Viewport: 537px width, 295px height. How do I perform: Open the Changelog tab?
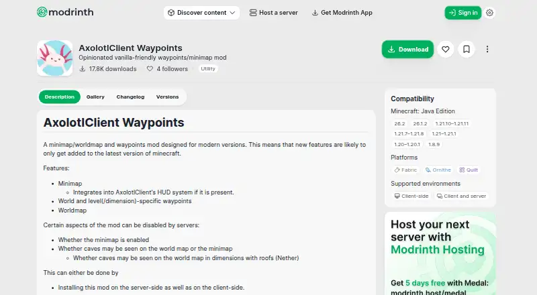point(130,97)
